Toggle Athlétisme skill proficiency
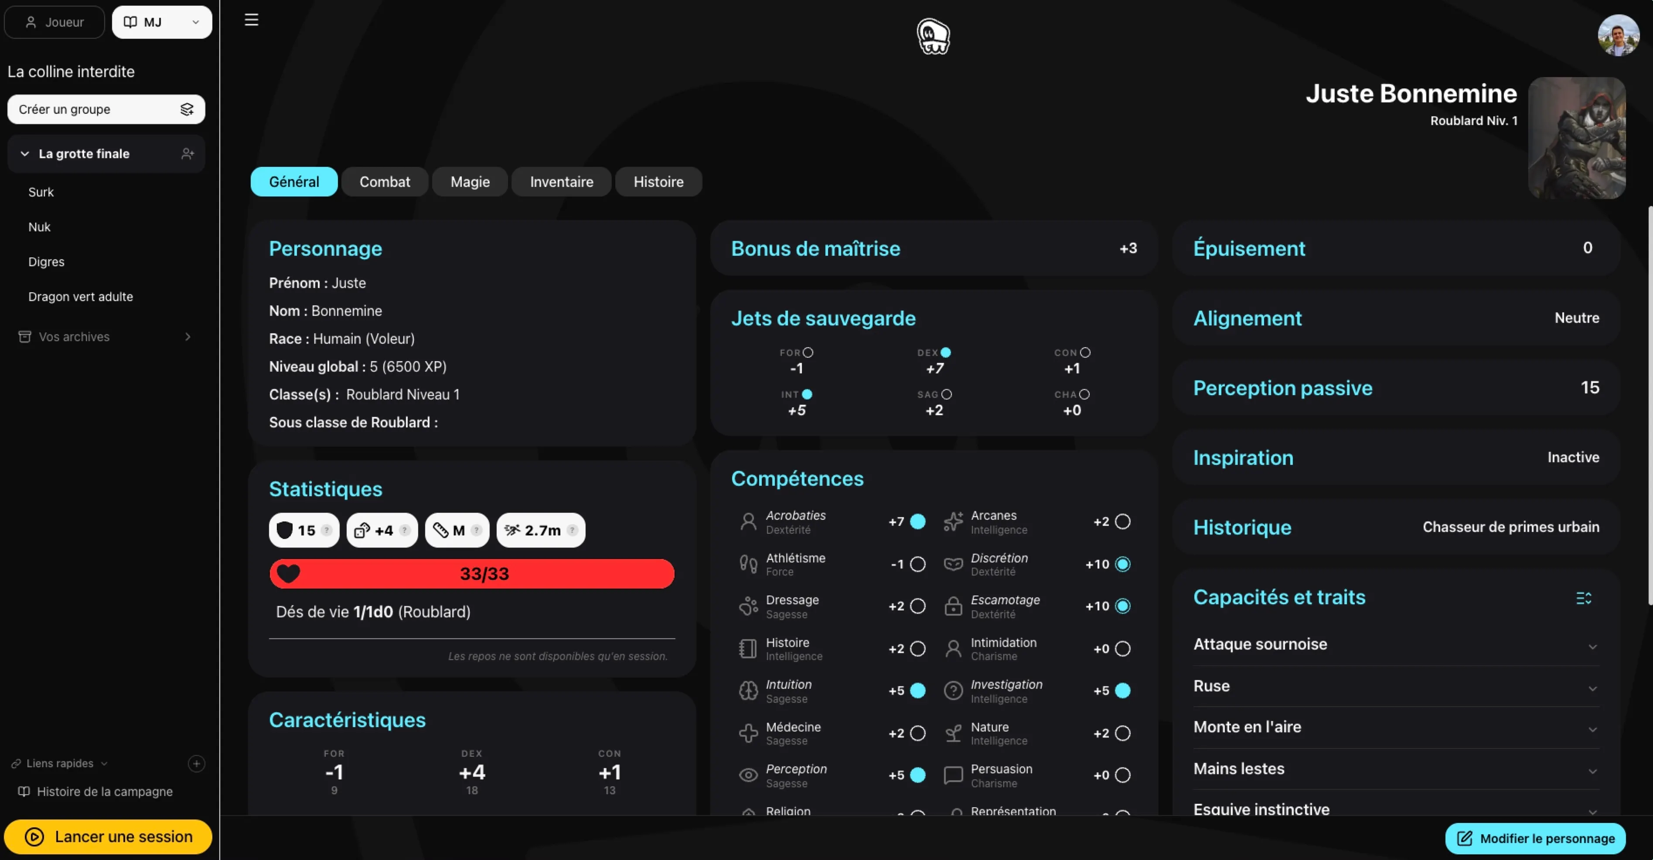Viewport: 1653px width, 860px height. [x=918, y=564]
